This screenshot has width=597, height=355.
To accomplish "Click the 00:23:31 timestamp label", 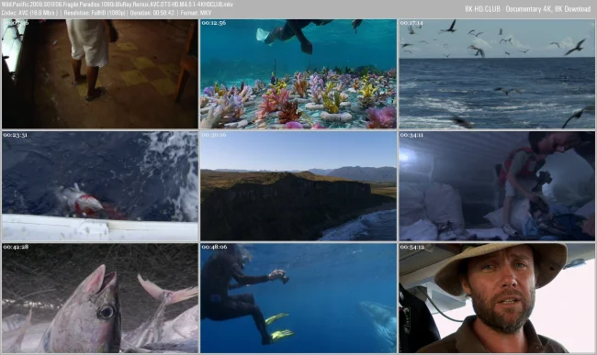I will pyautogui.click(x=16, y=135).
